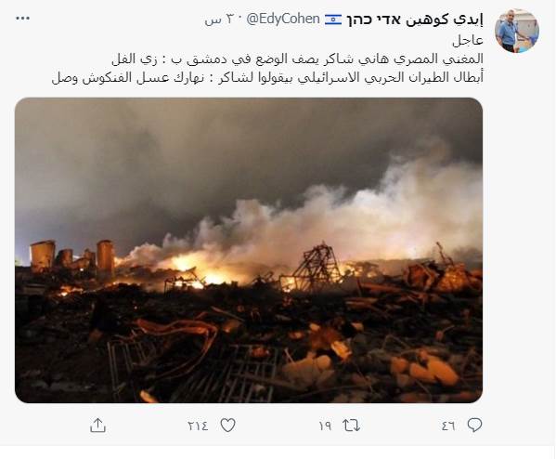The image size is (556, 459).
Task: Click the retweet arrows icon
Action: coord(352,426)
